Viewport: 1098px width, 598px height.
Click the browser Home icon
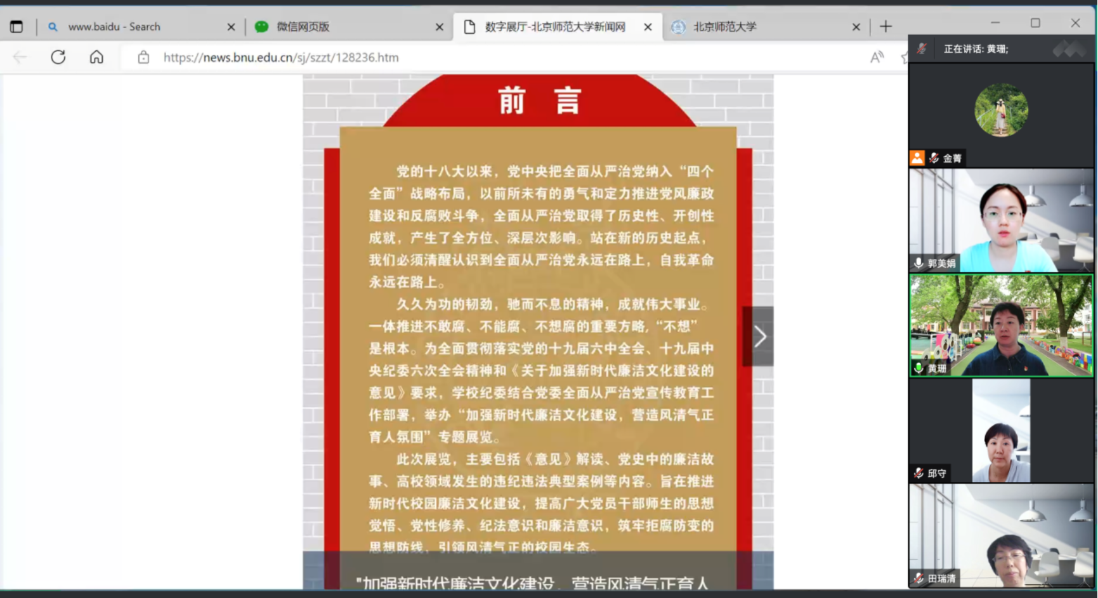(96, 57)
